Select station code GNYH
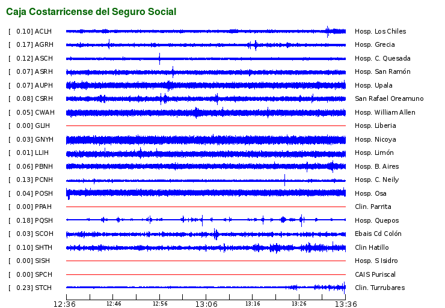445x308 pixels. 44,140
